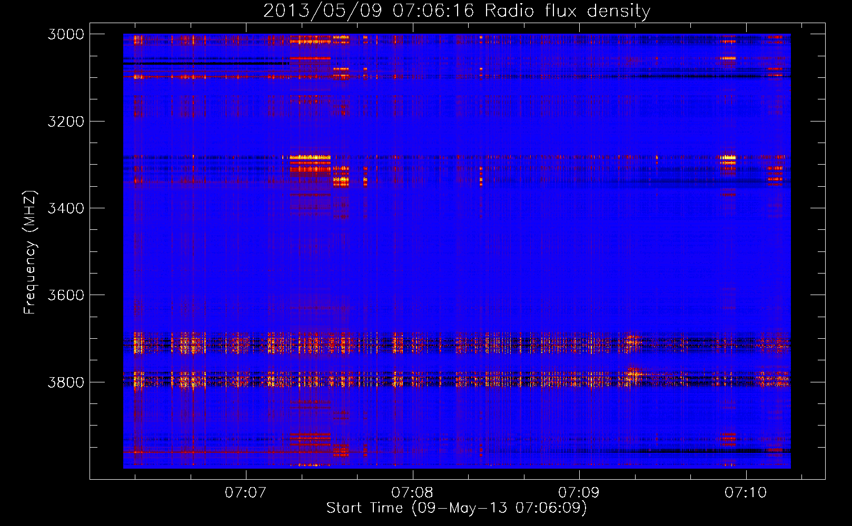This screenshot has width=852, height=526.
Task: Click the 3800 frequency tick label
Action: (66, 382)
